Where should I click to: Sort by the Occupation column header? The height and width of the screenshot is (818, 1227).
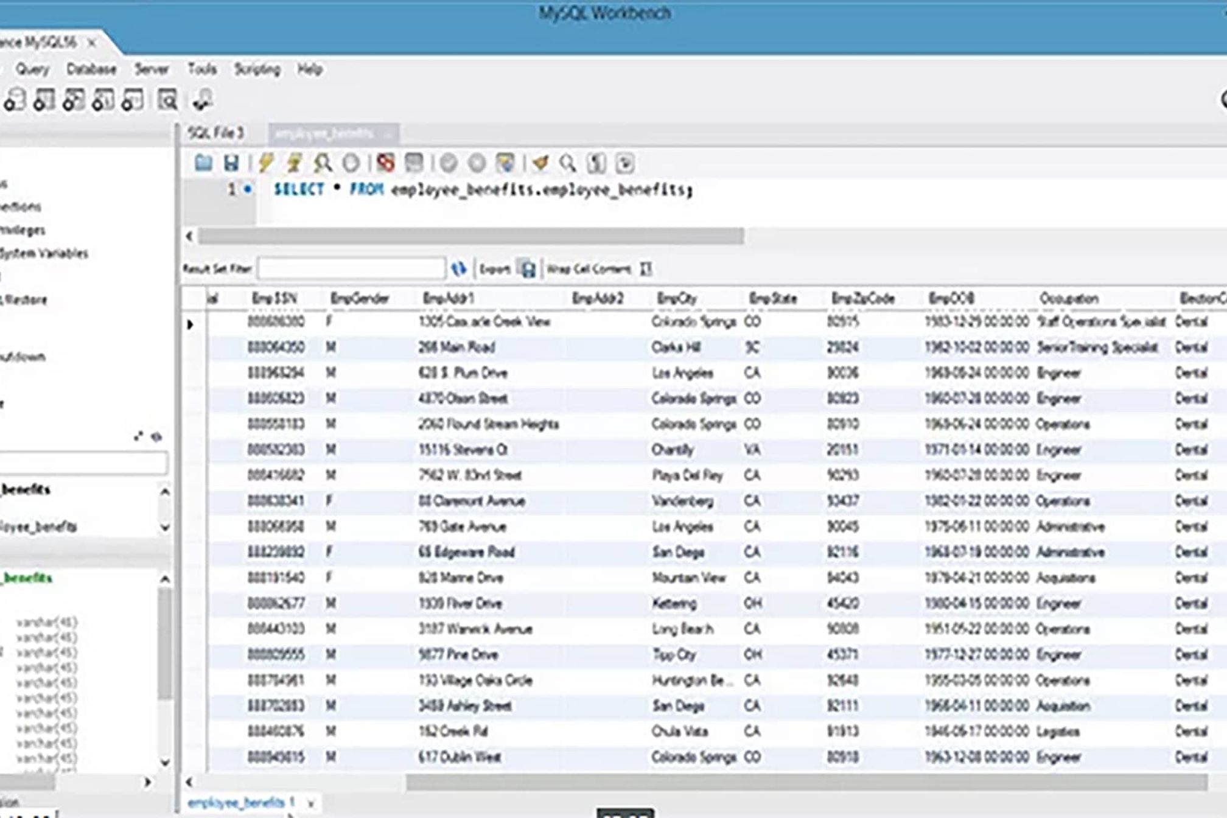click(x=1069, y=298)
